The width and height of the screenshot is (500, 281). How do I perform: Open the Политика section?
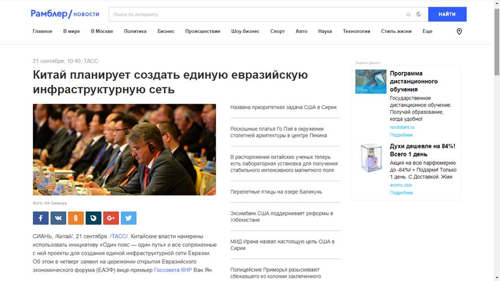135,31
